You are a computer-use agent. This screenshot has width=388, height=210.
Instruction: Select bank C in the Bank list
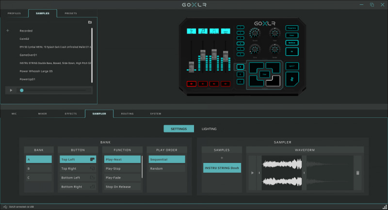pos(39,178)
